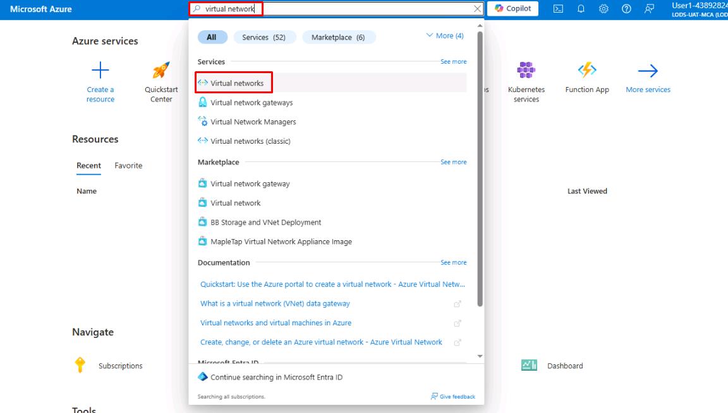728x413 pixels.
Task: Open BB Storage and VNet Deployment
Action: pyautogui.click(x=332, y=222)
